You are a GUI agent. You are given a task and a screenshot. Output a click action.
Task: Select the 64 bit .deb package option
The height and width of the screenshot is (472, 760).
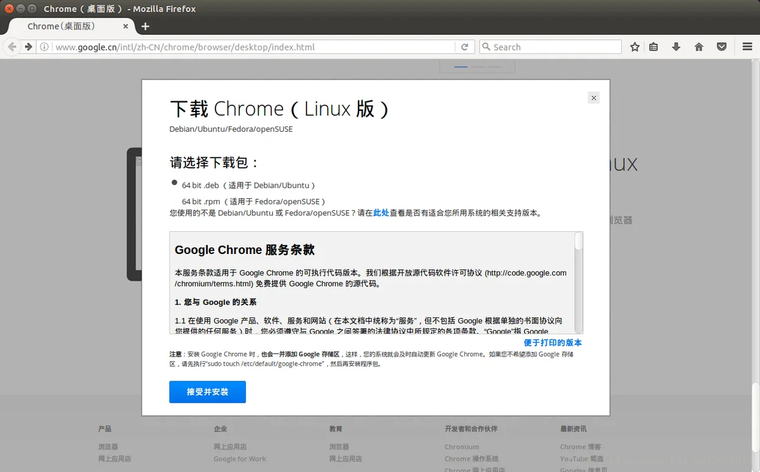click(175, 182)
